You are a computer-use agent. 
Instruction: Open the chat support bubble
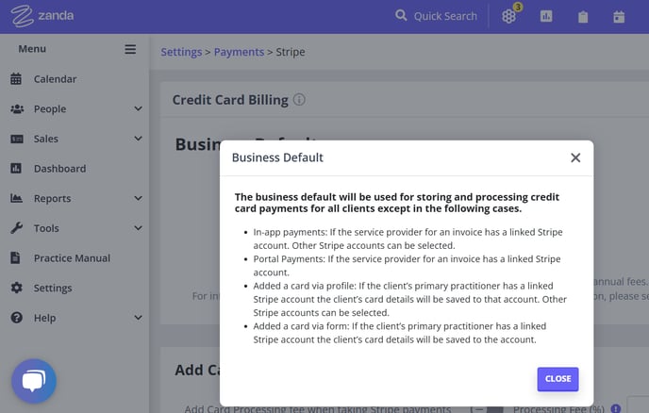[x=34, y=381]
